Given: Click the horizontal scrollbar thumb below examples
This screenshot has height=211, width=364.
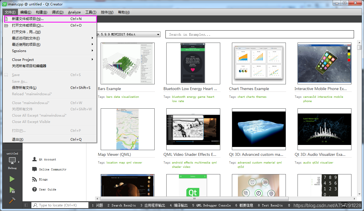Looking at the screenshot, I should point(195,199).
